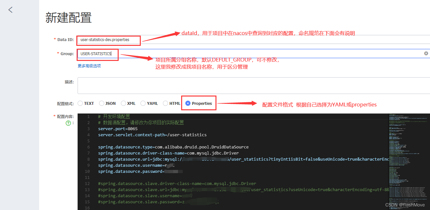Click the #spring.datasource.slave.password line

159,202
